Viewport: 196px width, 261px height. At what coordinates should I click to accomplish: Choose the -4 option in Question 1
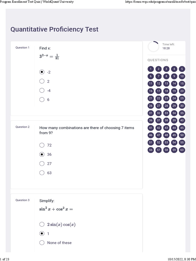42,90
